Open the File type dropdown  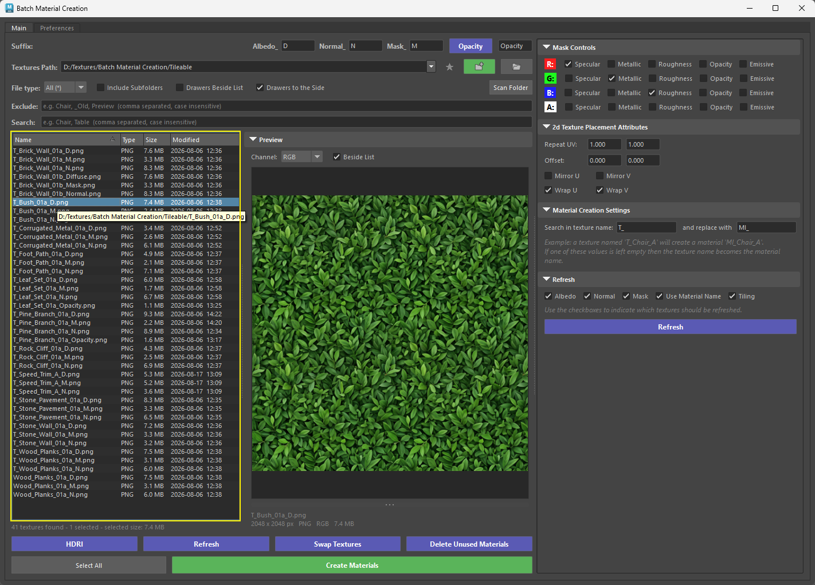tap(81, 88)
